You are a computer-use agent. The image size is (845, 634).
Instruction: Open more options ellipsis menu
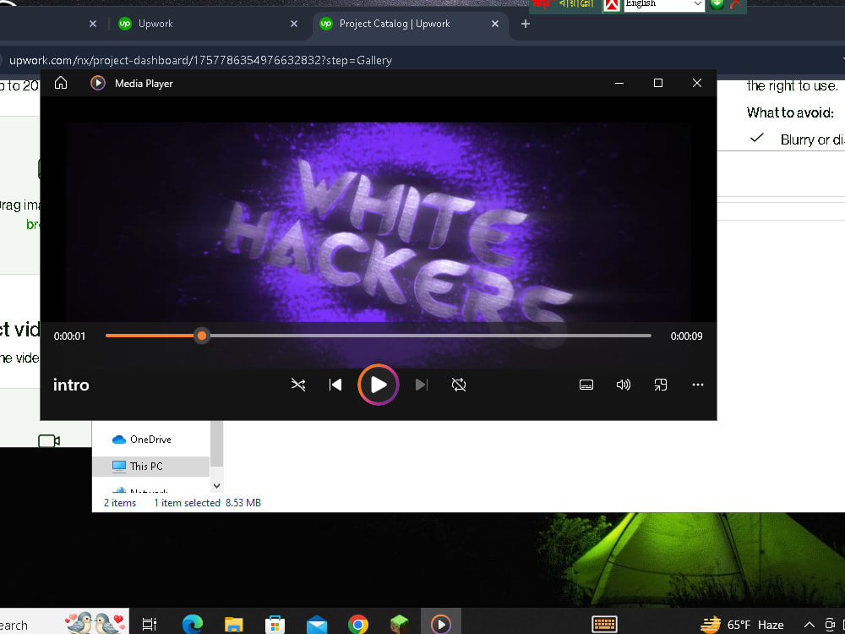pyautogui.click(x=697, y=385)
